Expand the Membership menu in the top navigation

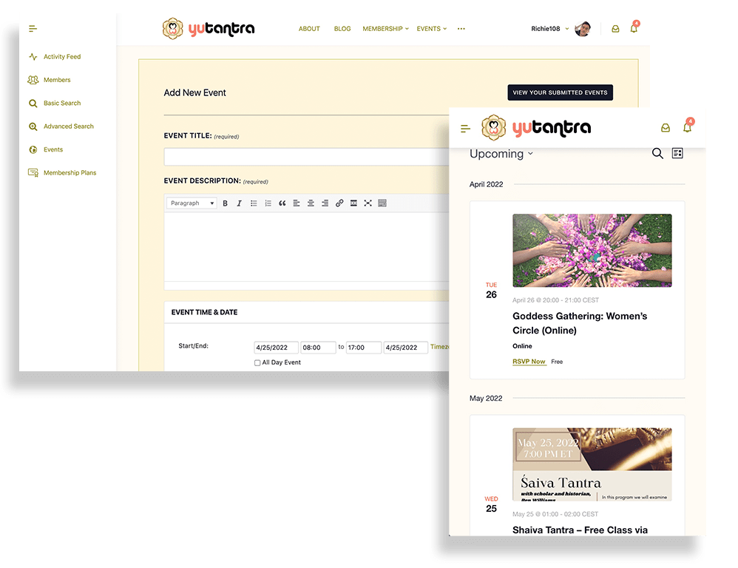coord(385,29)
